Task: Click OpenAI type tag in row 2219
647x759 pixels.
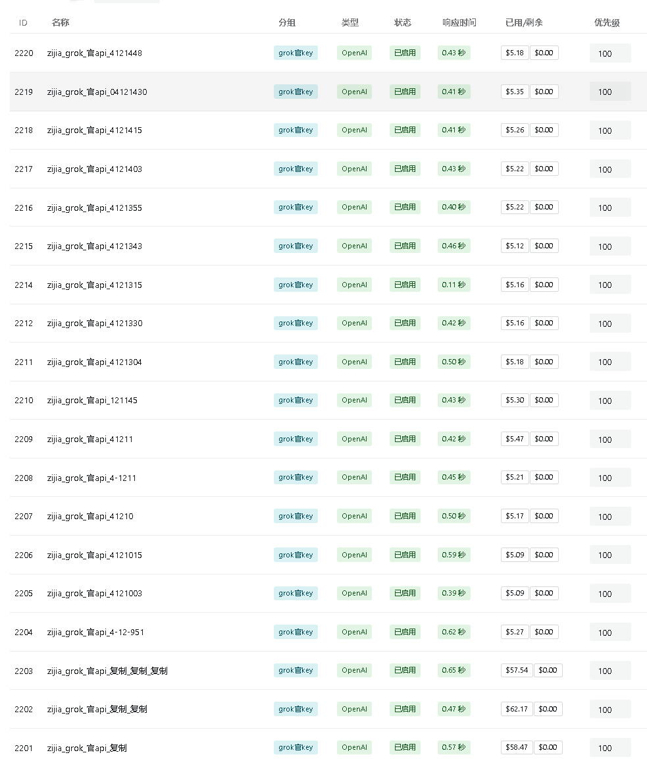Action: coord(354,92)
